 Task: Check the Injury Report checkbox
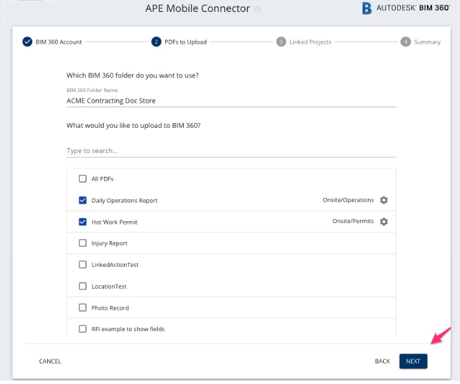(83, 243)
